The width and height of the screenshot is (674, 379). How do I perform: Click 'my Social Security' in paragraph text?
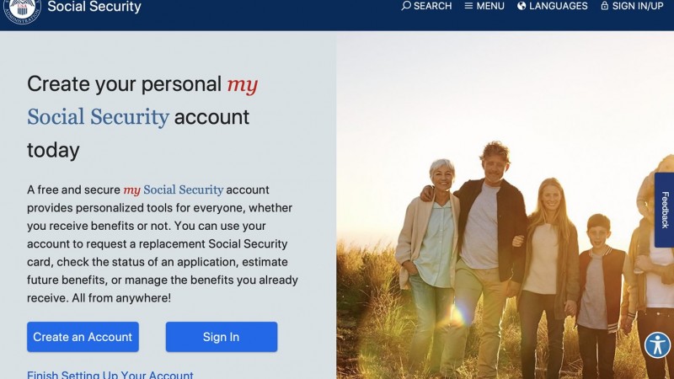tap(174, 189)
